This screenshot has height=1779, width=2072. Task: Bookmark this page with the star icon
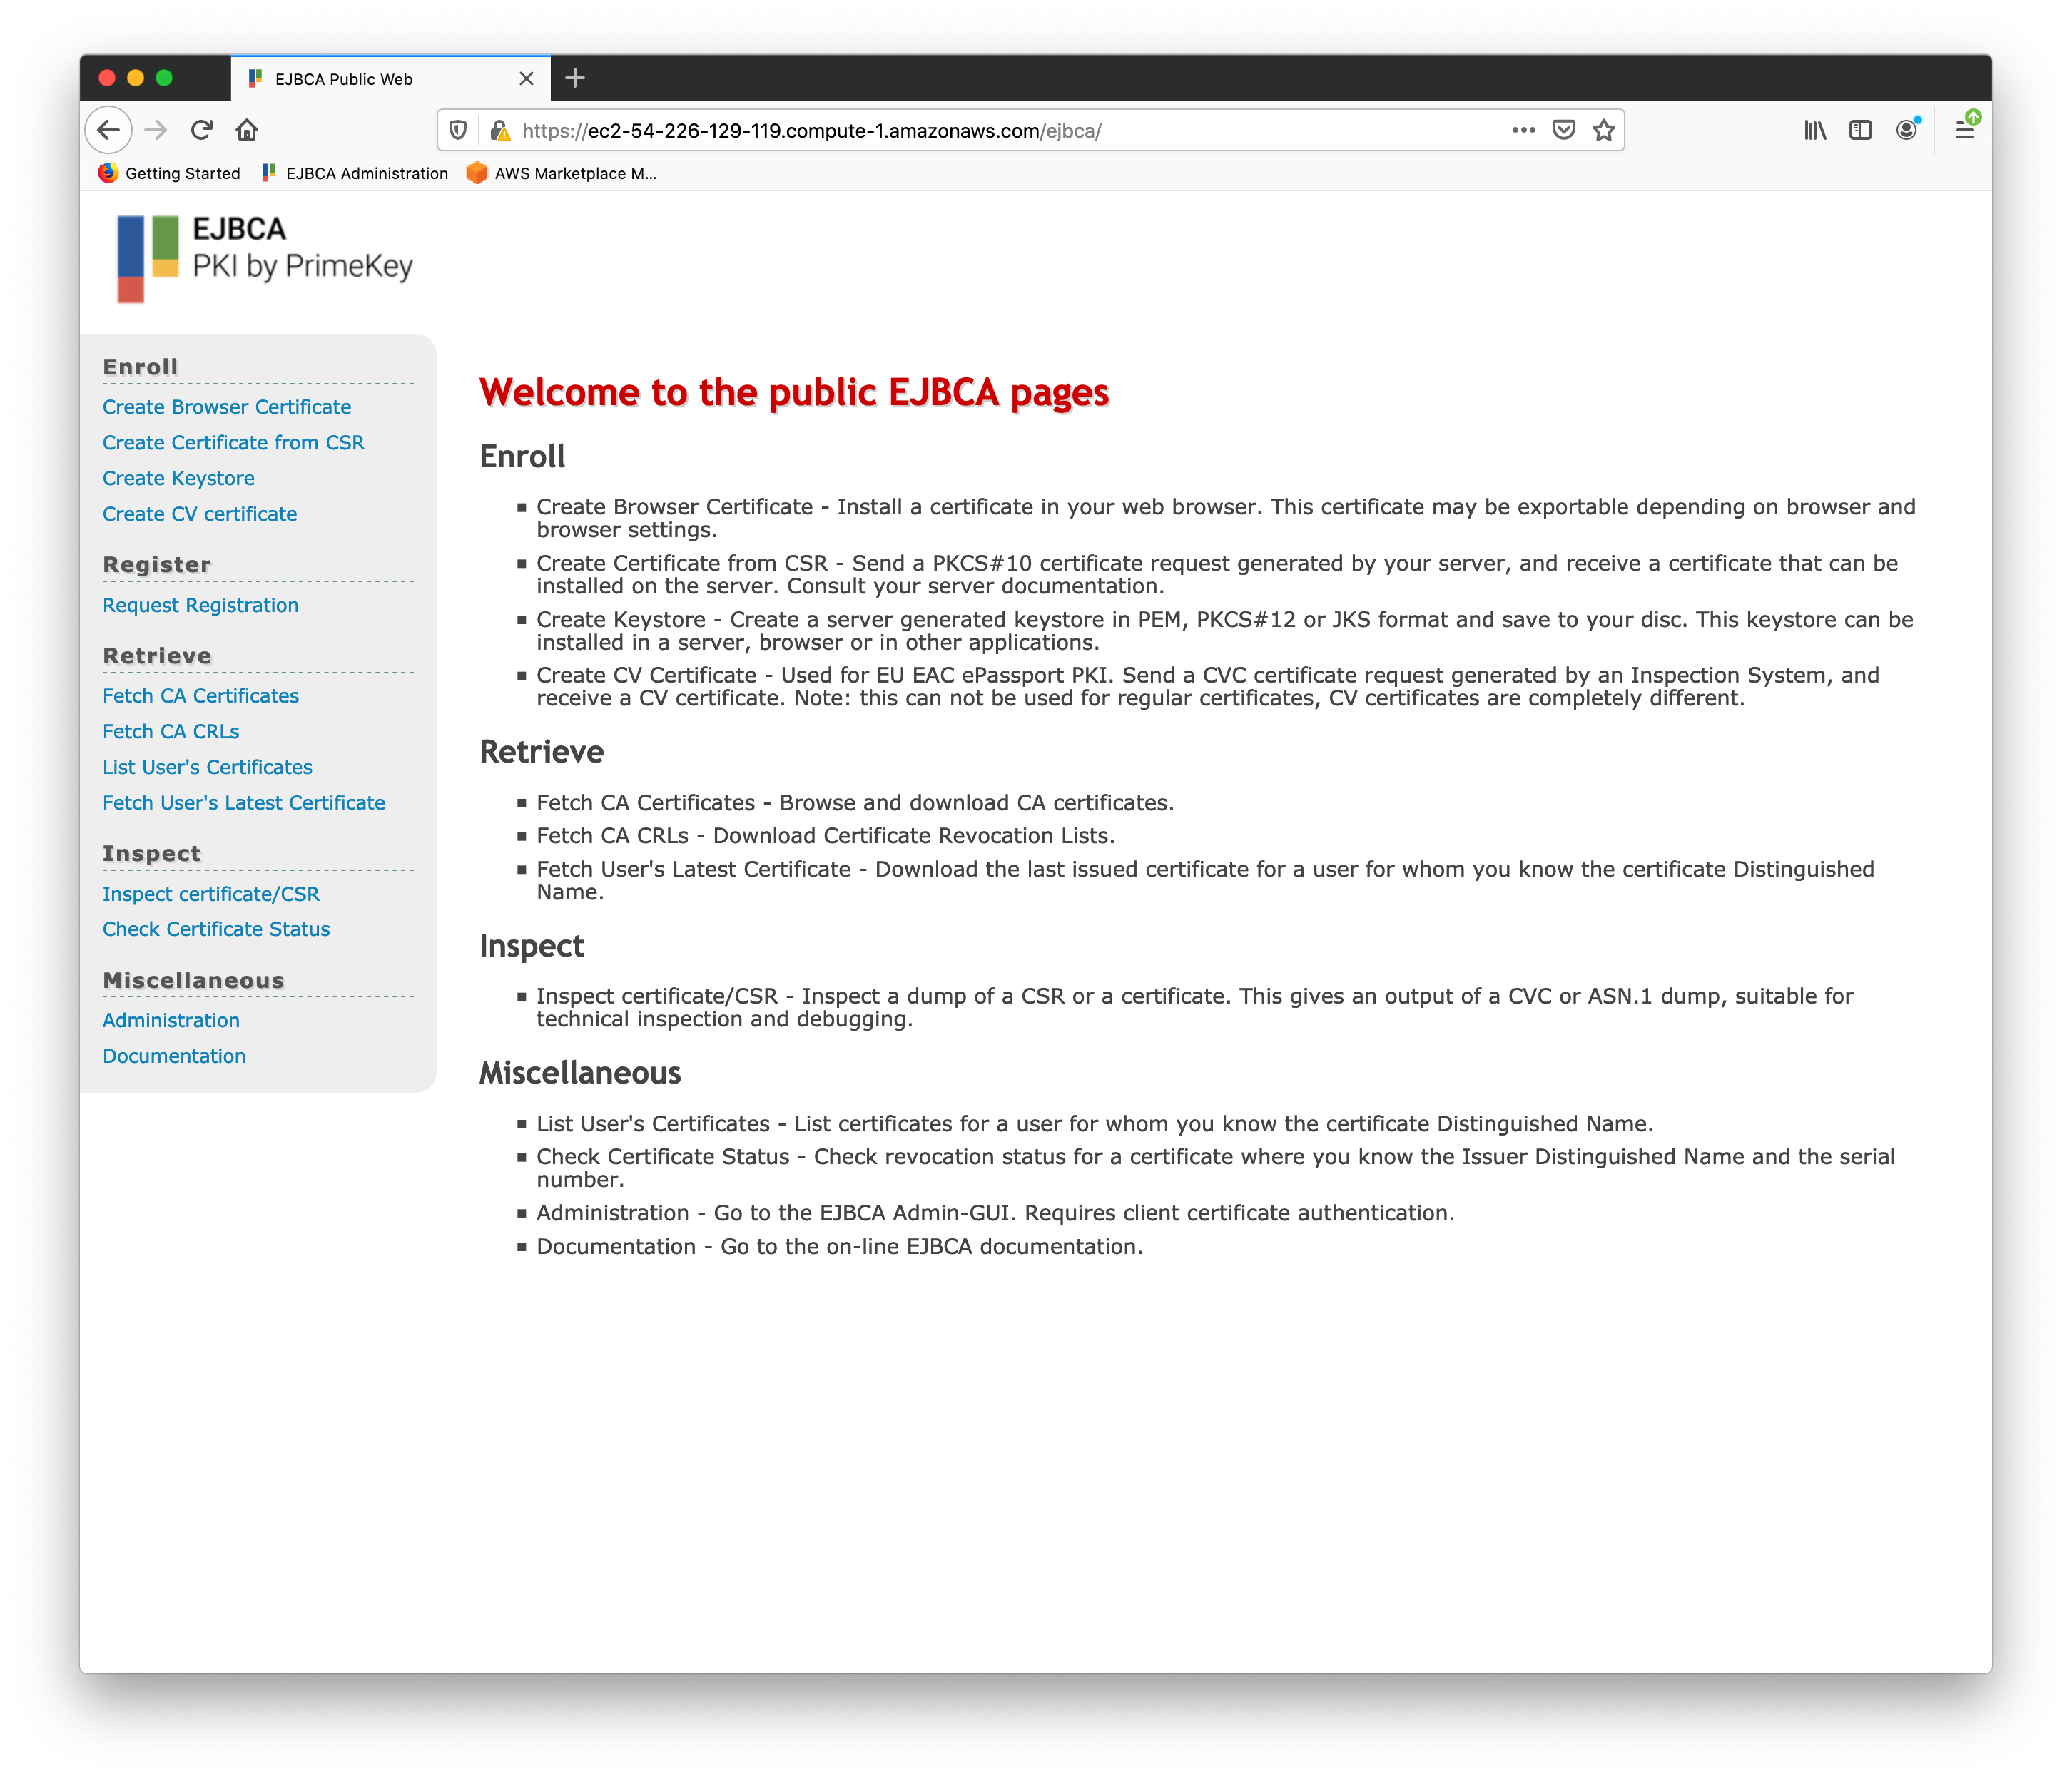point(1604,130)
